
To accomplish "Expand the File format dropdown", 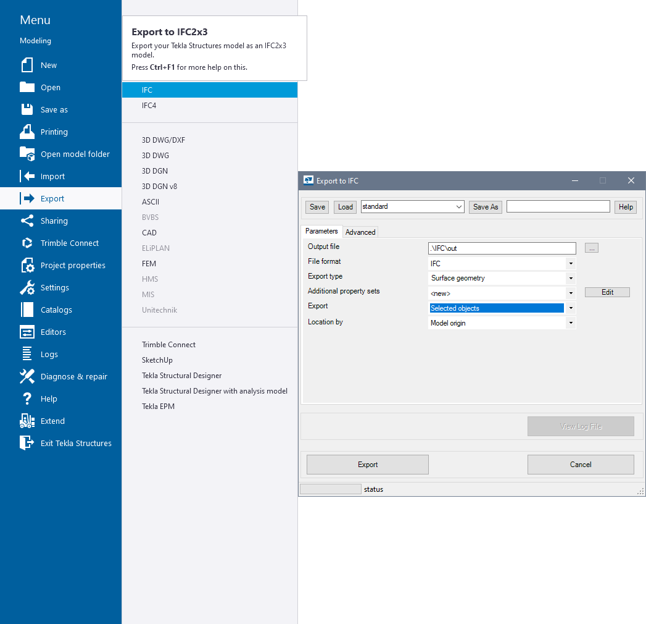I will 571,264.
